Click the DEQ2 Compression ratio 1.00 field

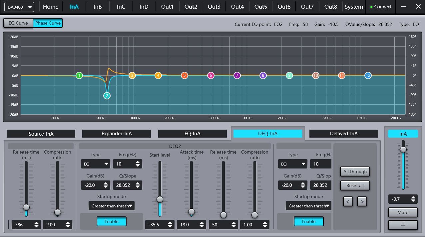point(254,225)
